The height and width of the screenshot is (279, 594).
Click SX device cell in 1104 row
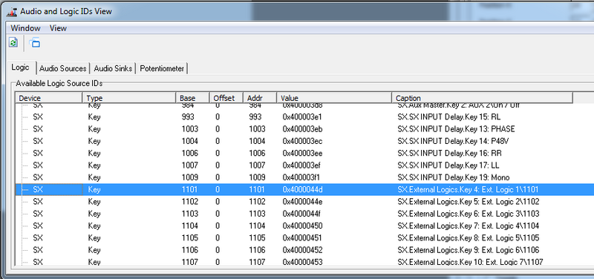(38, 226)
